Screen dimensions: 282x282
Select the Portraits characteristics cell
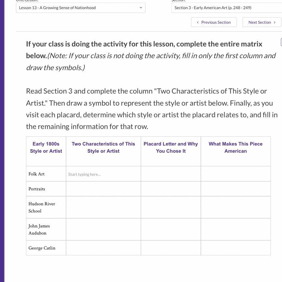pyautogui.click(x=103, y=189)
